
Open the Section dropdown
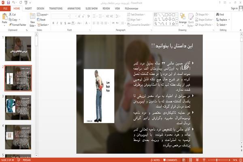click(x=43, y=25)
